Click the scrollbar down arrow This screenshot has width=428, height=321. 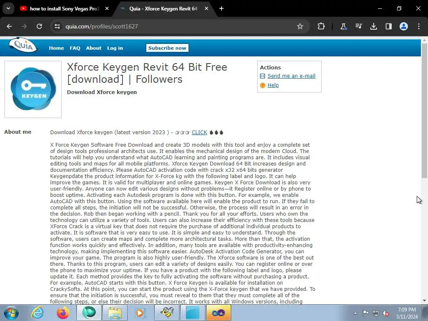click(x=425, y=301)
